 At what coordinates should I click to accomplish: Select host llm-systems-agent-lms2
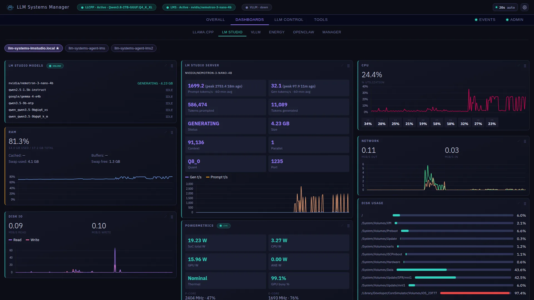[x=134, y=48]
